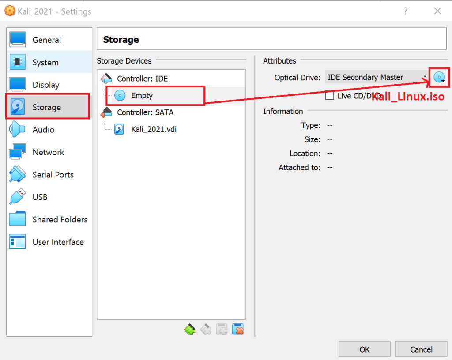
Task: Click the Serial Ports connector icon
Action: click(17, 174)
